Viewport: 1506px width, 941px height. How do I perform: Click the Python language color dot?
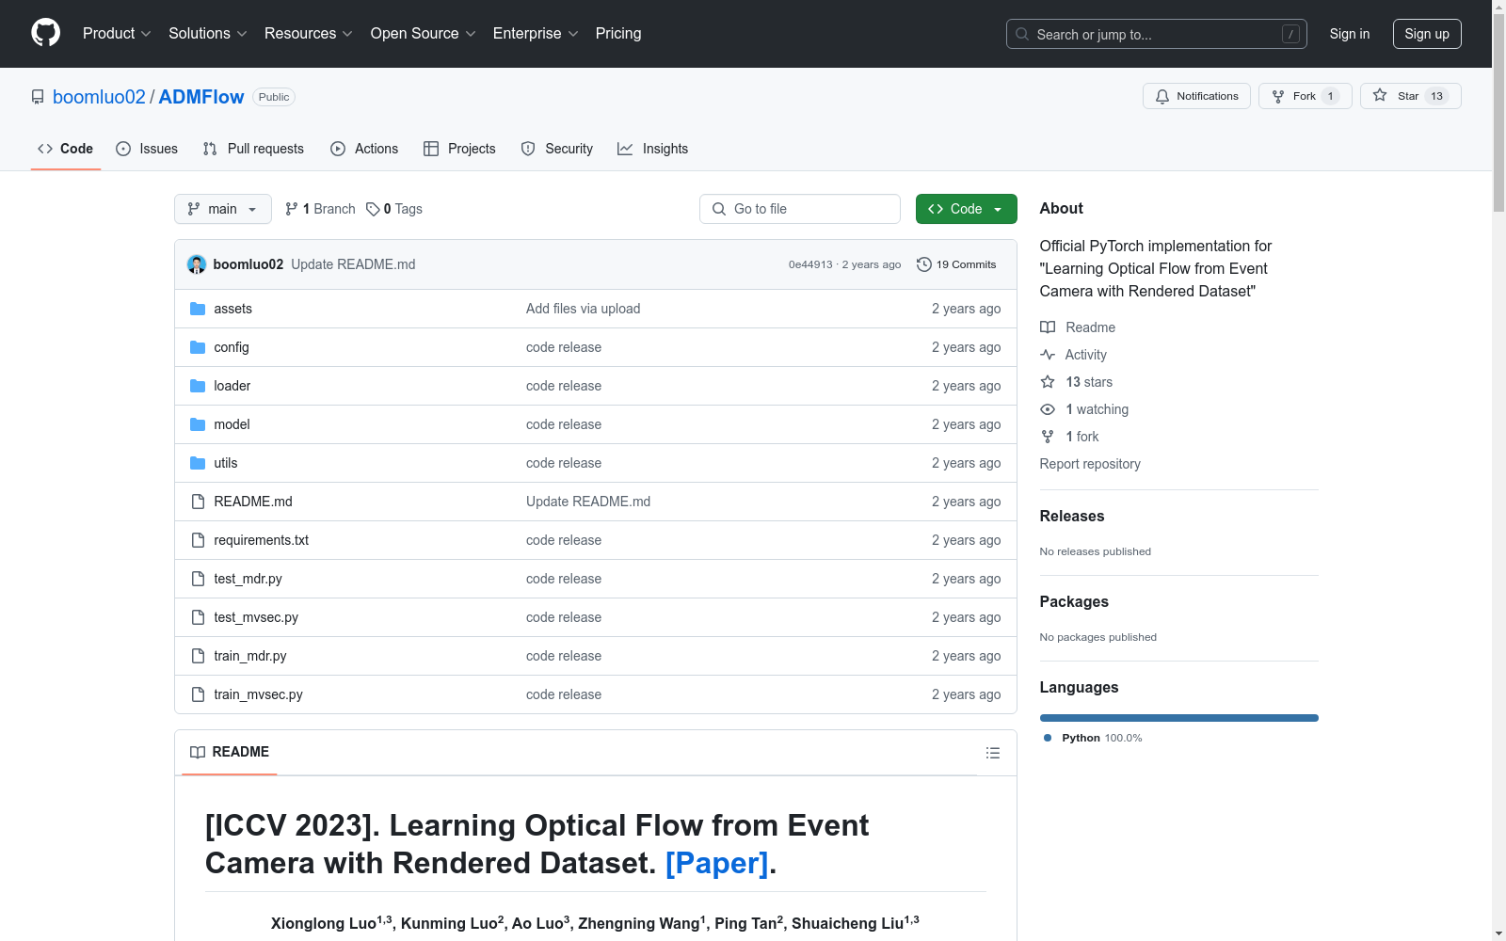(1048, 738)
